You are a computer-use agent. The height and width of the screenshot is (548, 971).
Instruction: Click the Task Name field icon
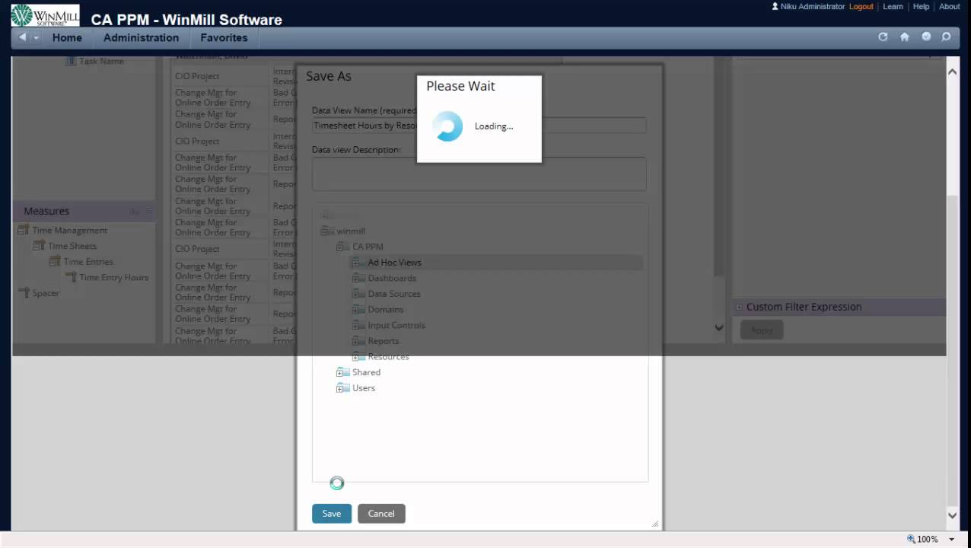coord(70,61)
